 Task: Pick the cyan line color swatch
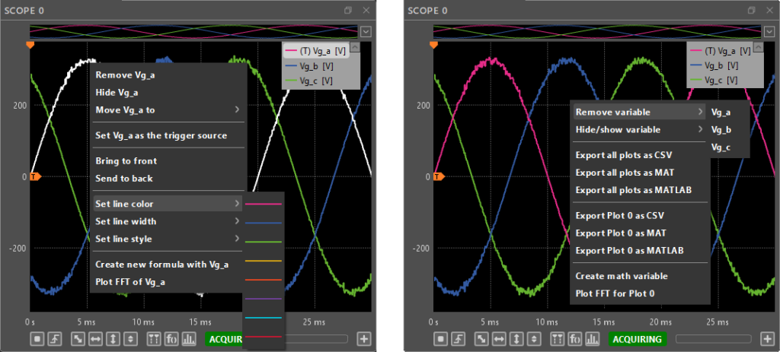[263, 318]
